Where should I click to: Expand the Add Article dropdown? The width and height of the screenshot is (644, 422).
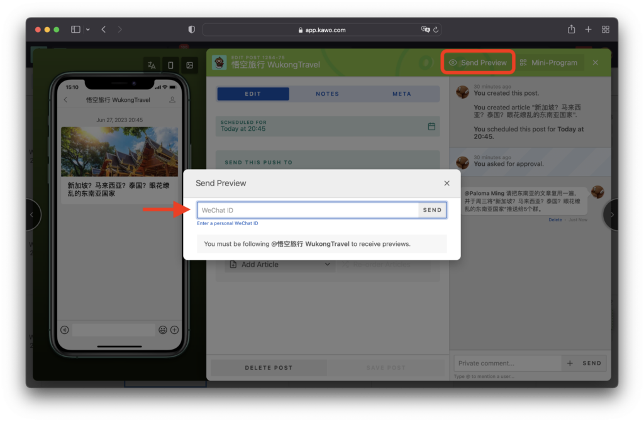[280, 265]
